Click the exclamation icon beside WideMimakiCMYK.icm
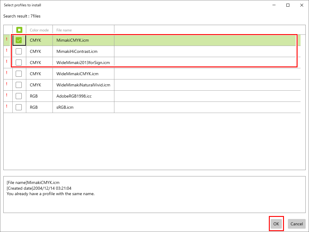Viewport: 309px width, 232px height. [7, 73]
